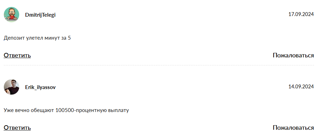Click the word 'обещают' in second comment

pos(43,111)
